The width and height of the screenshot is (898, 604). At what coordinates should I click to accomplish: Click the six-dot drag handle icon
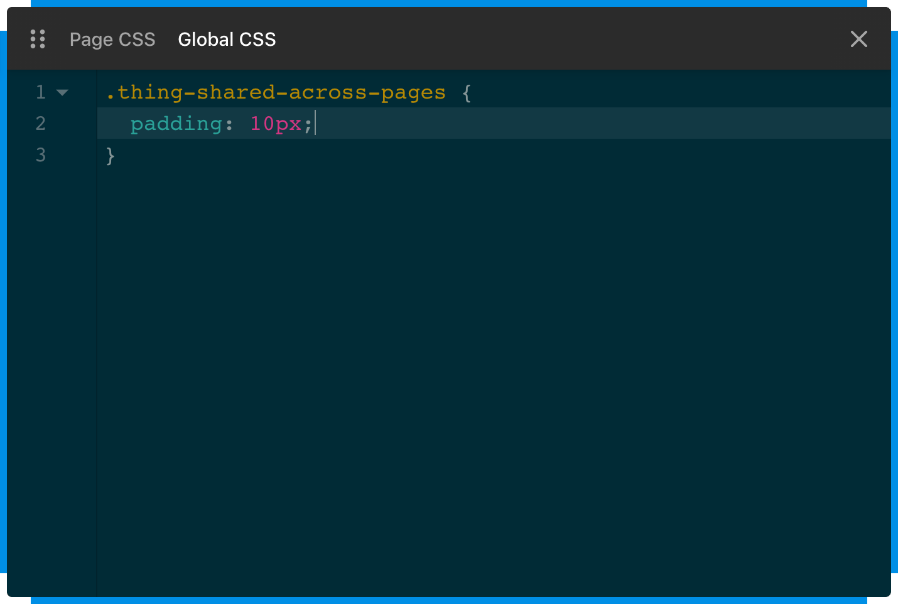(38, 39)
